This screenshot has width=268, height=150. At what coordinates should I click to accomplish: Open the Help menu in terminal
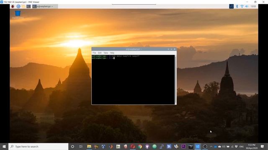pos(112,53)
